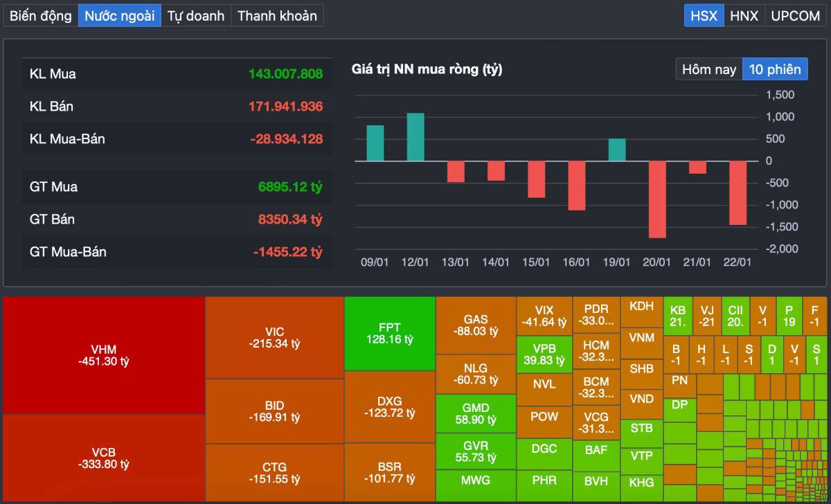Click the BCM tile in treemap
This screenshot has height=504, width=831.
pyautogui.click(x=596, y=388)
